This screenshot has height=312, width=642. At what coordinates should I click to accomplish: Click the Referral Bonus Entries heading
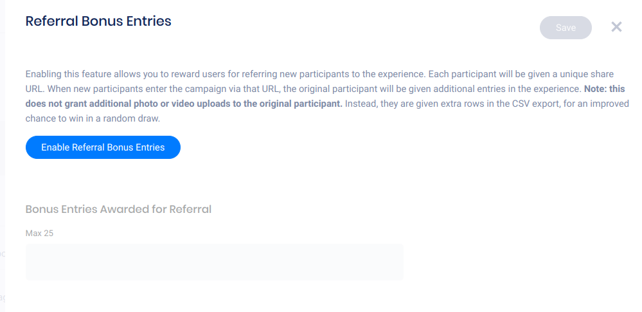coord(98,21)
